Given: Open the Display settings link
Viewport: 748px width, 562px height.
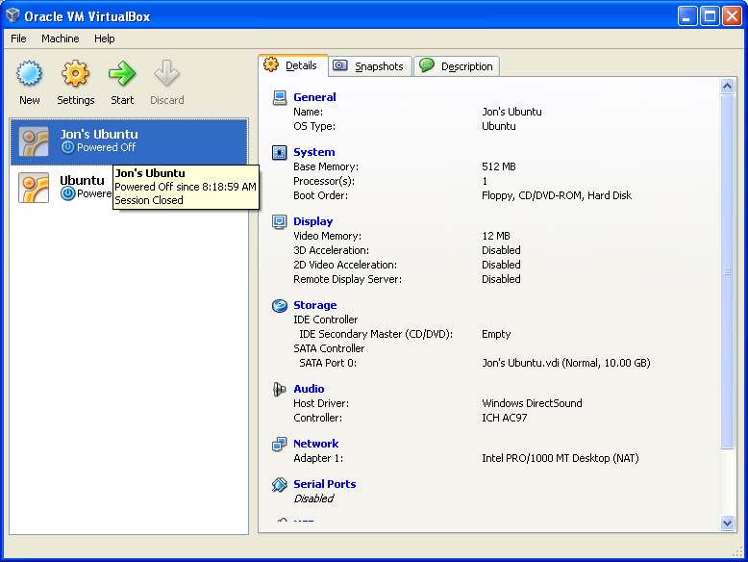Looking at the screenshot, I should pos(312,221).
